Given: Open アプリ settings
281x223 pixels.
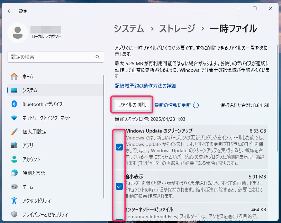Looking at the screenshot, I should coord(55,145).
